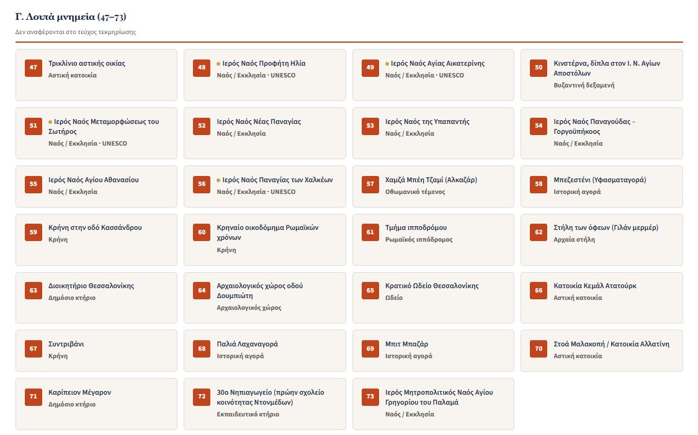This screenshot has width=698, height=435.
Task: Click the number 48 badge
Action: pos(202,68)
